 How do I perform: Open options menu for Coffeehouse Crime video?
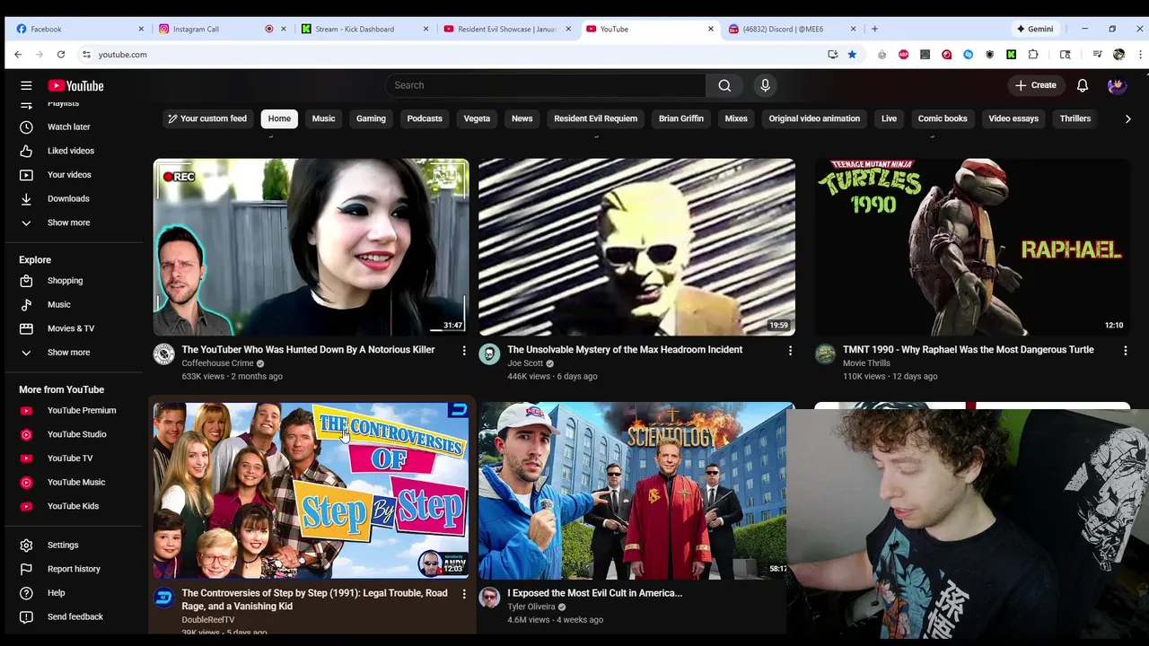[464, 351]
